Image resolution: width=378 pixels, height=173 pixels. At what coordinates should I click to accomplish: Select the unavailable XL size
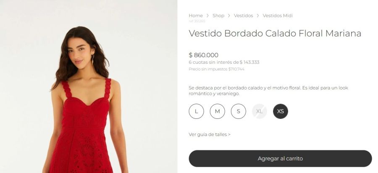pos(260,111)
